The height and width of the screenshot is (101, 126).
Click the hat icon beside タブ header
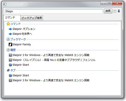[x=8, y=70]
